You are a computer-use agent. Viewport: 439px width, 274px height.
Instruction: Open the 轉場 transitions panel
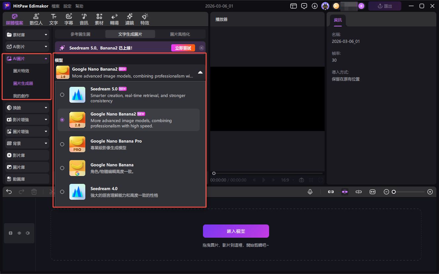point(114,19)
